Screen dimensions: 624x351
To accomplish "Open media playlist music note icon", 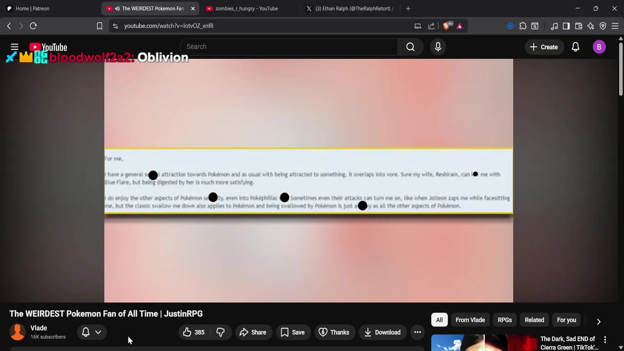I will pyautogui.click(x=554, y=26).
